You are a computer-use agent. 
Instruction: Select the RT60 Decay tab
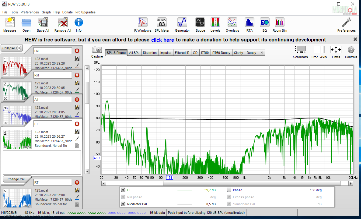click(x=221, y=53)
